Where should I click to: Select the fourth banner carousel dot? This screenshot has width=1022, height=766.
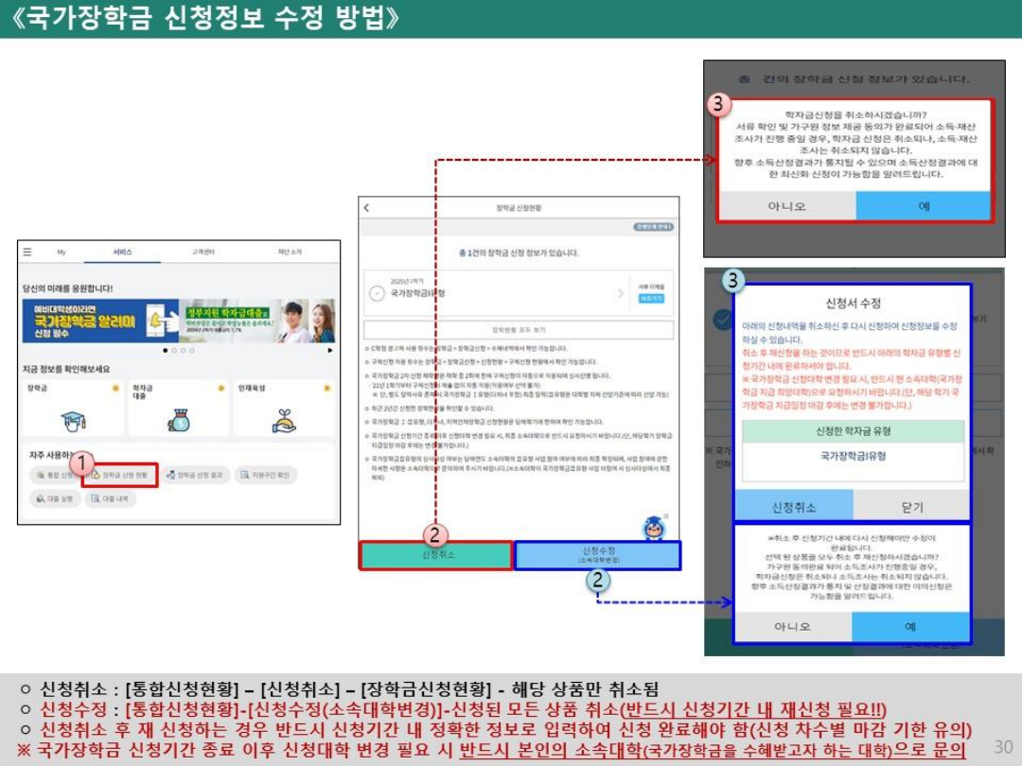191,351
